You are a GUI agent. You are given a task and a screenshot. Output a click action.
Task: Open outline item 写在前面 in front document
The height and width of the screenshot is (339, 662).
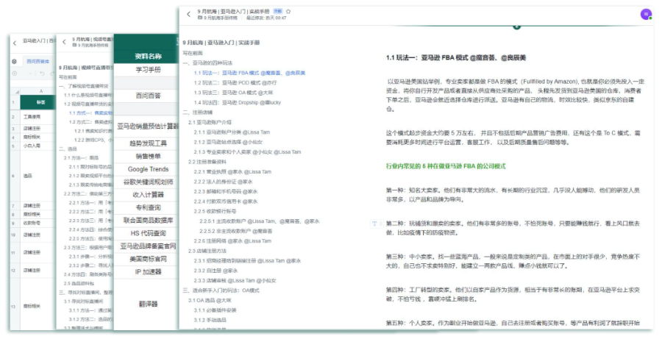(x=193, y=53)
